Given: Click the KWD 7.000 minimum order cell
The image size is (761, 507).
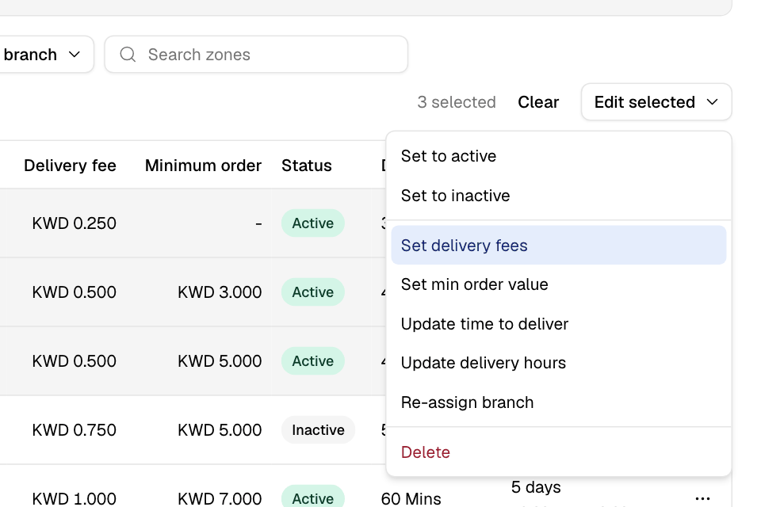Looking at the screenshot, I should click(x=220, y=499).
